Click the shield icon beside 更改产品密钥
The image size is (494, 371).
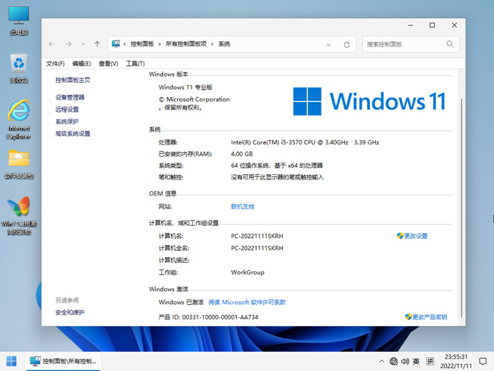[x=408, y=316]
